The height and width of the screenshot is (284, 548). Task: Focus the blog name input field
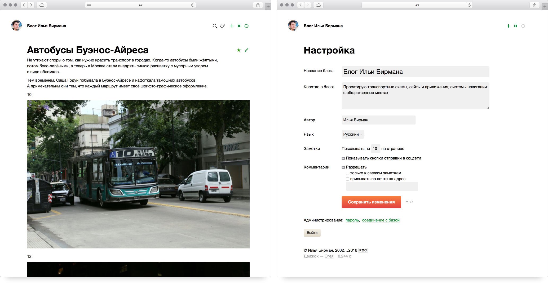[416, 72]
